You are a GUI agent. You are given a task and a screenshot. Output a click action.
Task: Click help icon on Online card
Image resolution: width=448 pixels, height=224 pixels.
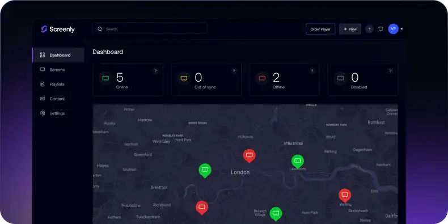(156, 71)
